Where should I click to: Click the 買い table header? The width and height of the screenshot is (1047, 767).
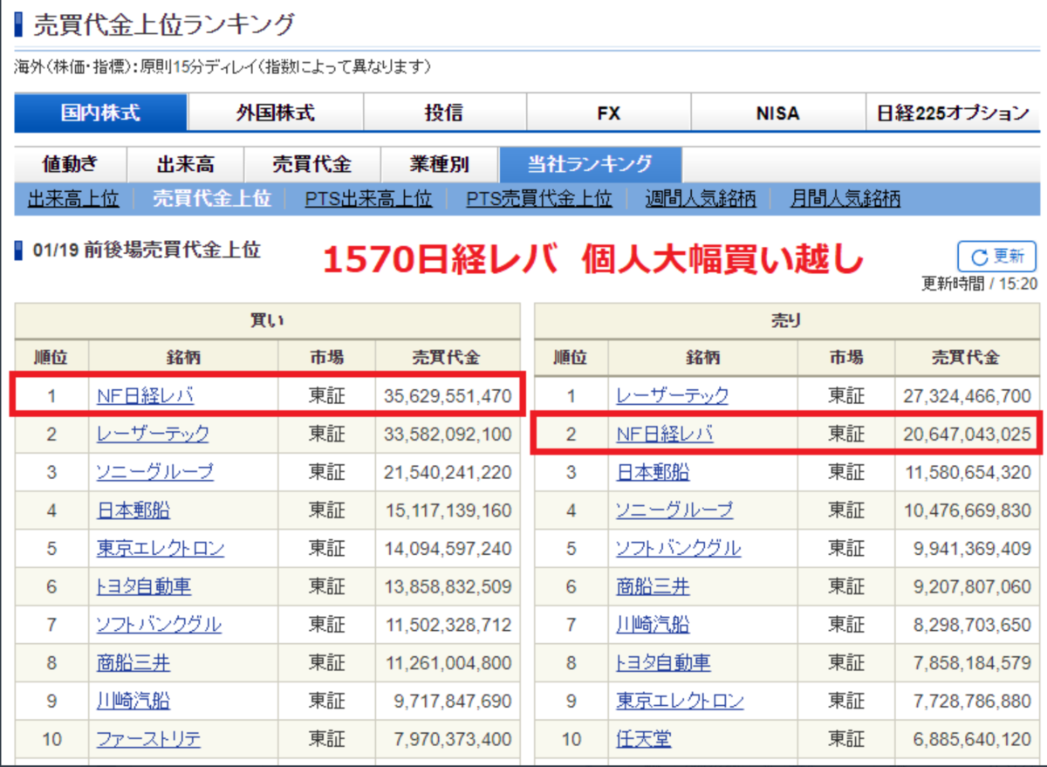[x=268, y=321]
